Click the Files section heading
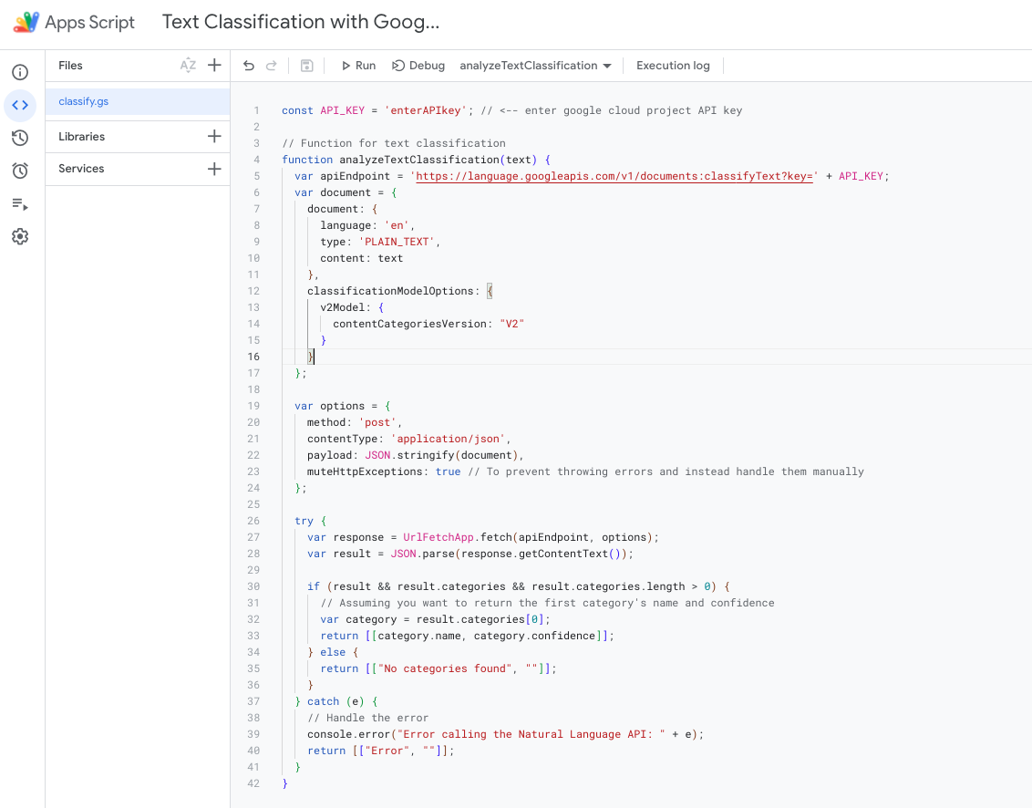 click(x=70, y=65)
